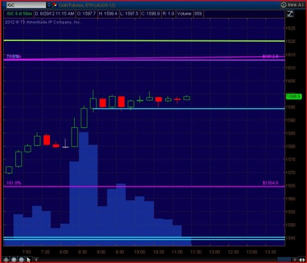Viewport: 307px width, 263px height.
Task: Click the /GC symbol input field
Action: [x=26, y=5]
